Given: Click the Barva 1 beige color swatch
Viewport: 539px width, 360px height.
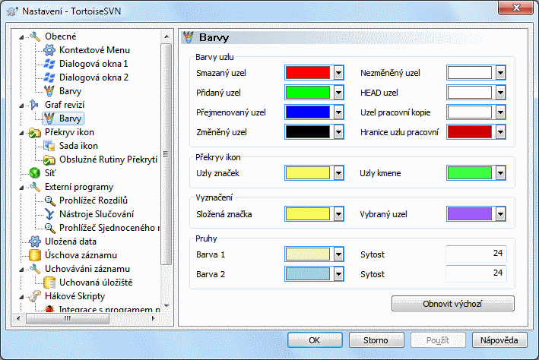Looking at the screenshot, I should coord(308,254).
